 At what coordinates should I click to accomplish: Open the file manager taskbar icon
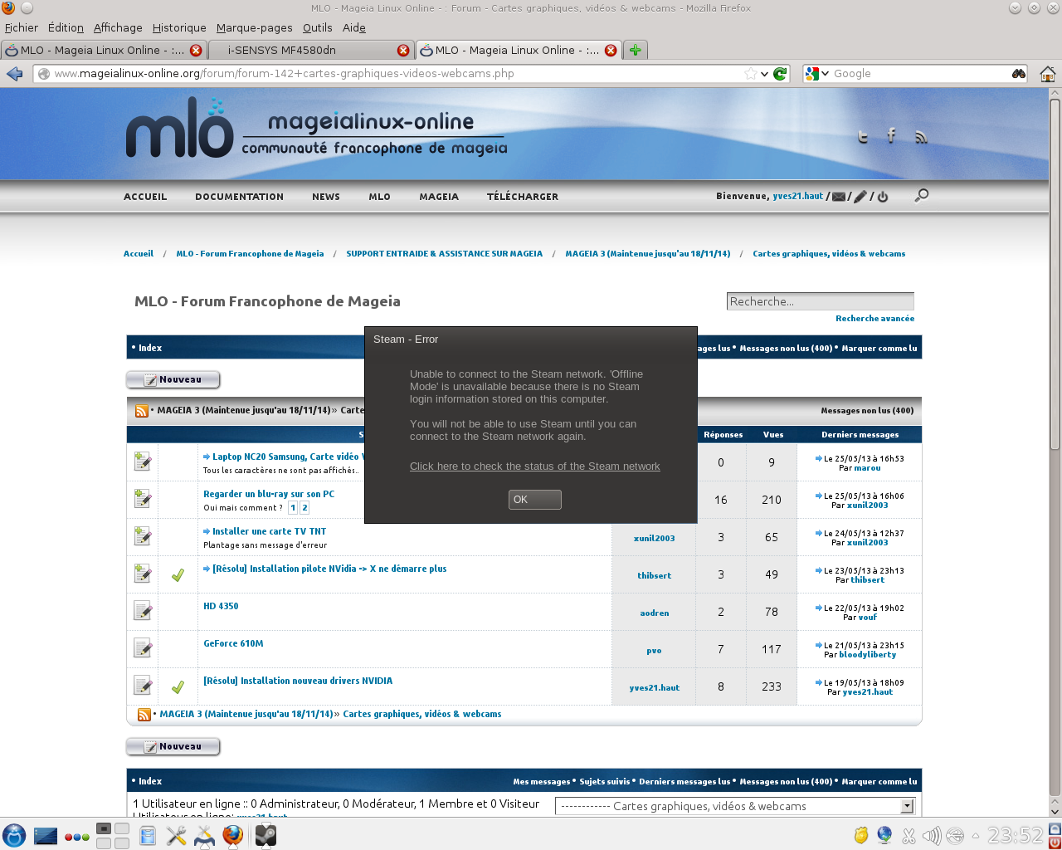148,835
